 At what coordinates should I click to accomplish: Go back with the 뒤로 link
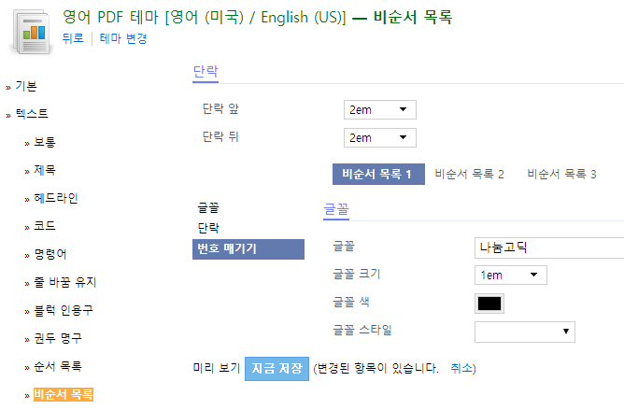[x=73, y=38]
